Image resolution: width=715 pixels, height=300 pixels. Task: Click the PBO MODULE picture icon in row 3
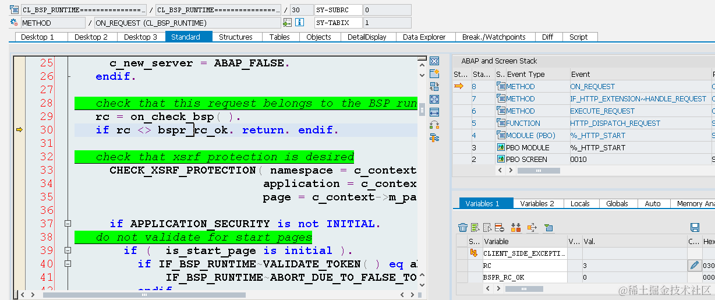pyautogui.click(x=501, y=147)
